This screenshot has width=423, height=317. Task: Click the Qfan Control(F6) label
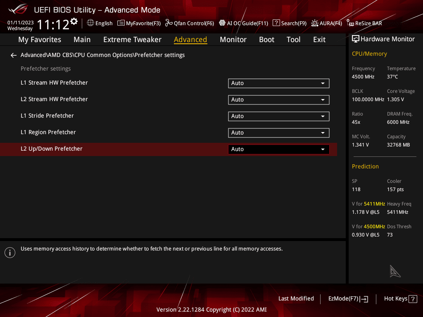pyautogui.click(x=194, y=24)
